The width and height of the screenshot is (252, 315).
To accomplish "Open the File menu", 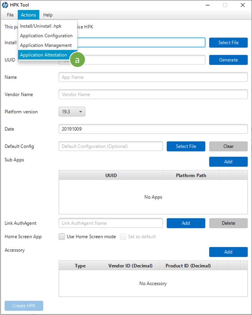I will point(10,15).
